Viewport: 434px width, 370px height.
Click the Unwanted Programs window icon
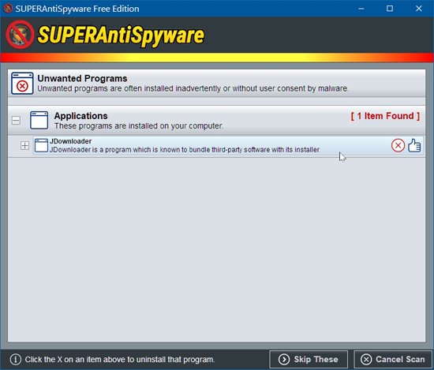22,84
